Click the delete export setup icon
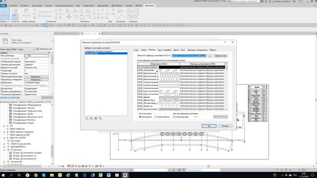Image resolution: width=317 pixels, height=178 pixels. click(x=100, y=119)
